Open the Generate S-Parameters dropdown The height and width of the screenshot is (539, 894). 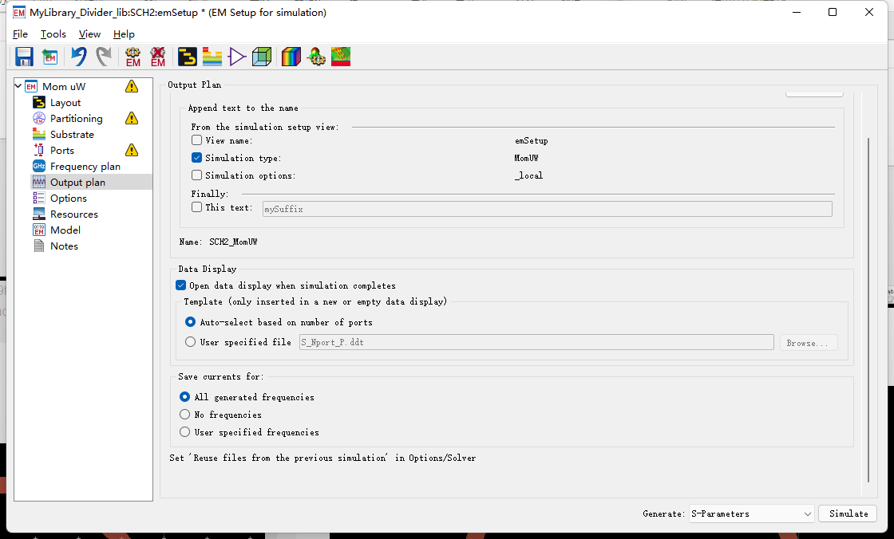tap(751, 513)
